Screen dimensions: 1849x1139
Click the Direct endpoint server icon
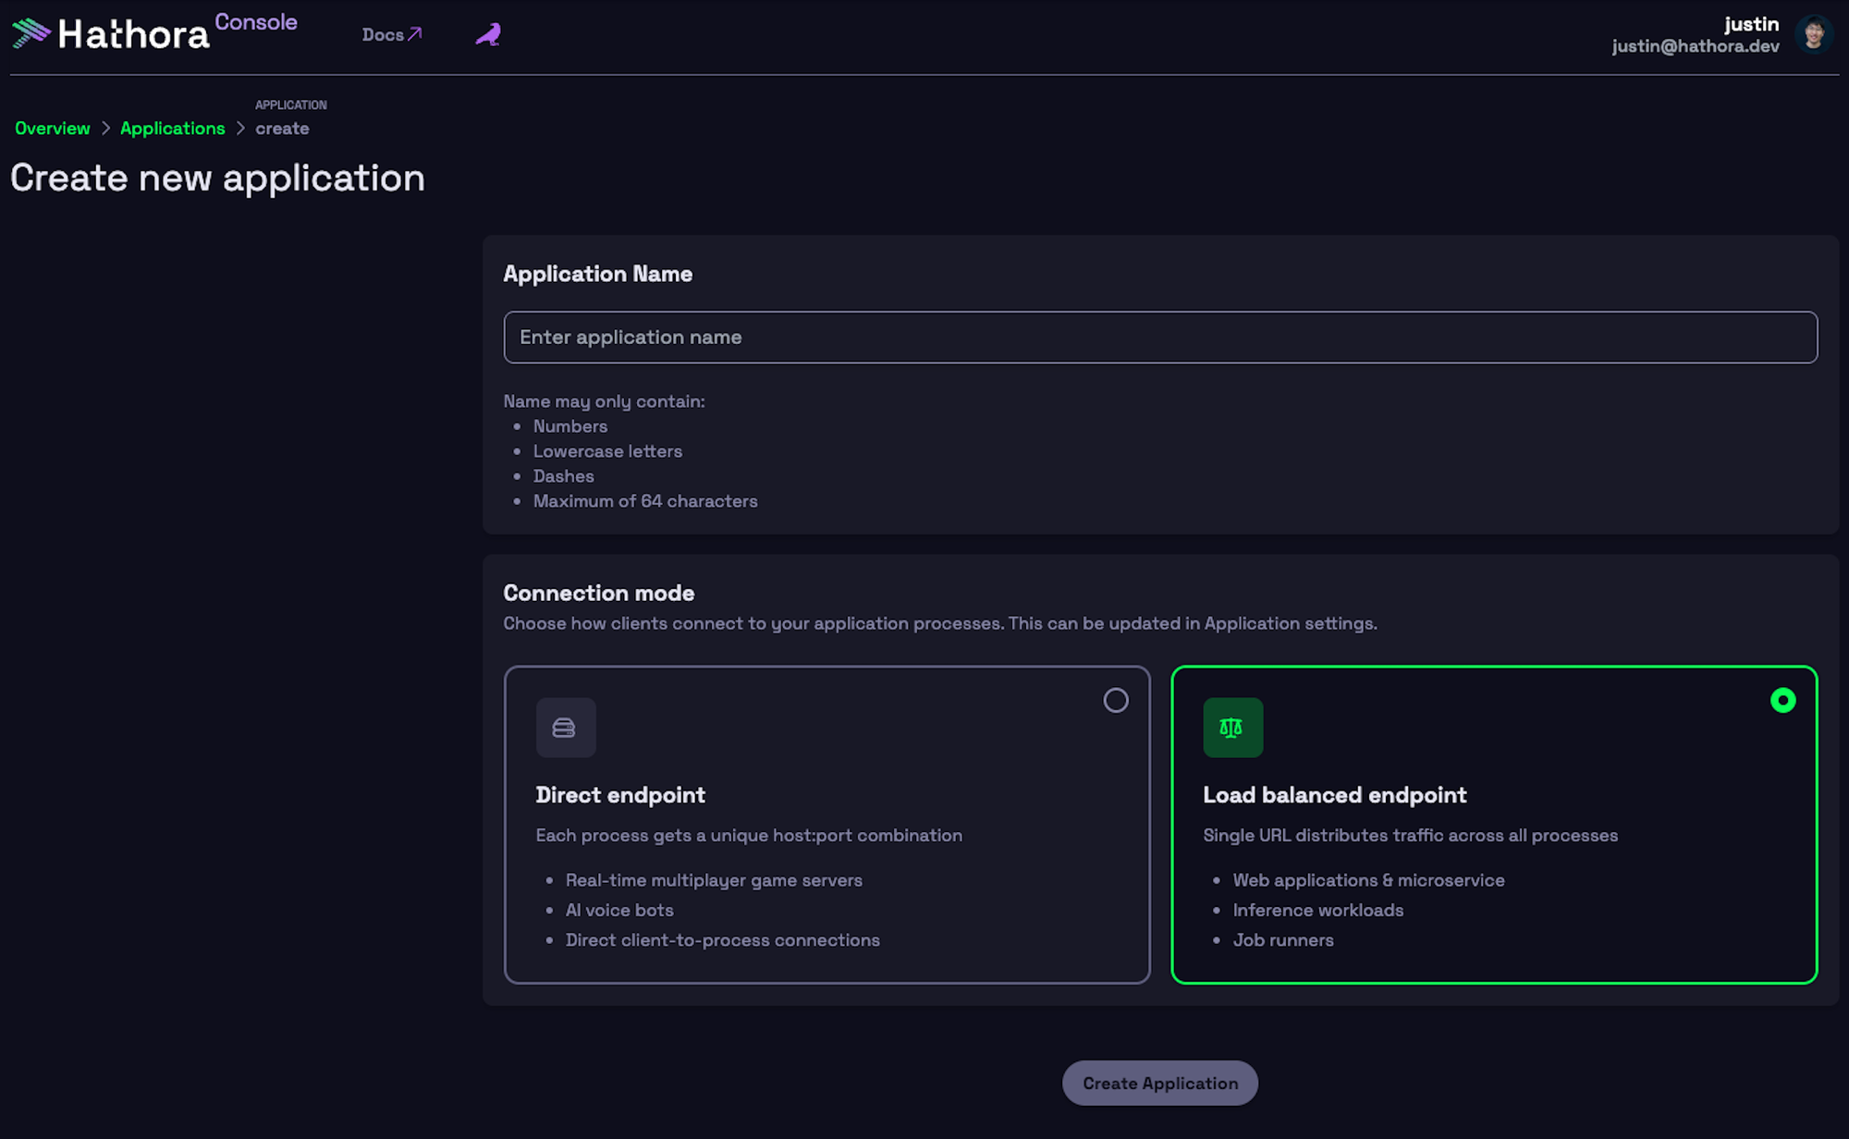(565, 728)
